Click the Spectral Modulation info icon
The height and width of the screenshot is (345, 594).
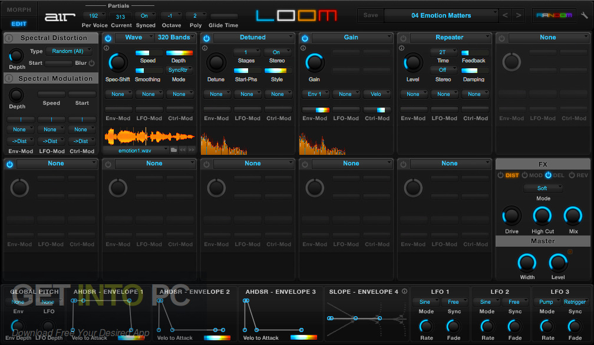point(9,78)
